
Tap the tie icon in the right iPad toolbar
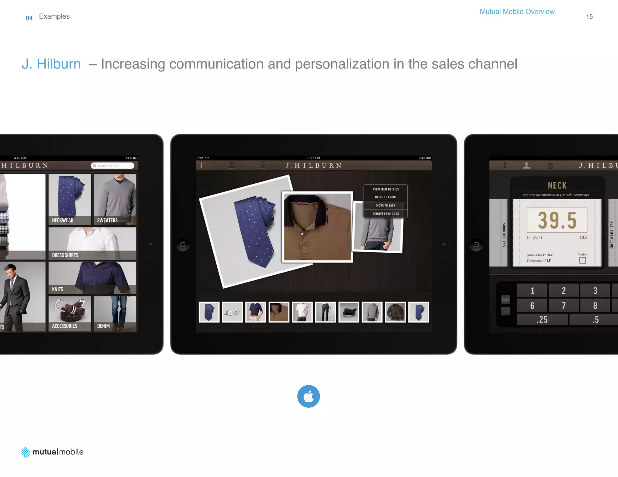pyautogui.click(x=505, y=165)
